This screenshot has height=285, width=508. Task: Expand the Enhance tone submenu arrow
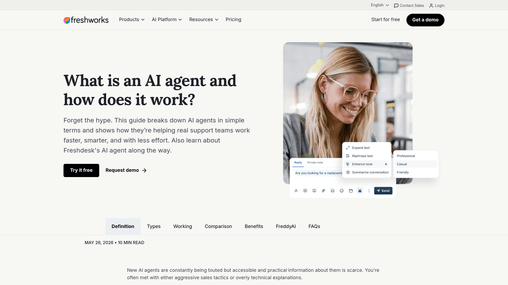pyautogui.click(x=386, y=164)
